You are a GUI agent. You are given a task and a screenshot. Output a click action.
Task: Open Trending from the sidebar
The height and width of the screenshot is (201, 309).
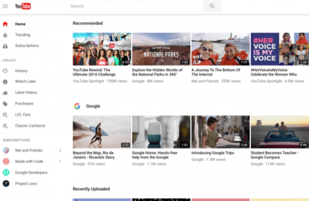coord(23,35)
